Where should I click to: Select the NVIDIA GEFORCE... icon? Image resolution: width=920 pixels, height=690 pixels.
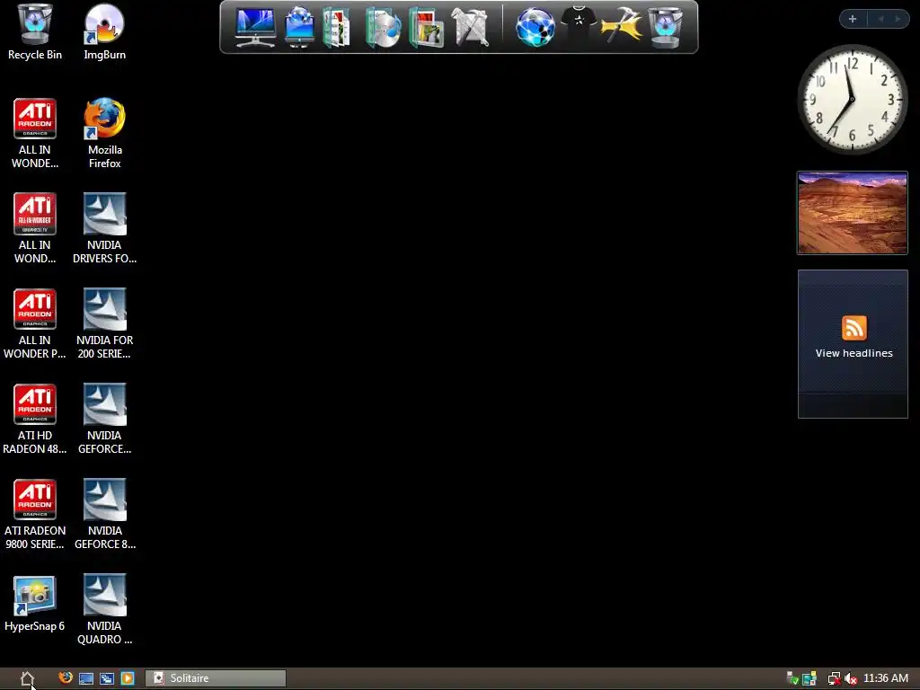[x=104, y=420]
